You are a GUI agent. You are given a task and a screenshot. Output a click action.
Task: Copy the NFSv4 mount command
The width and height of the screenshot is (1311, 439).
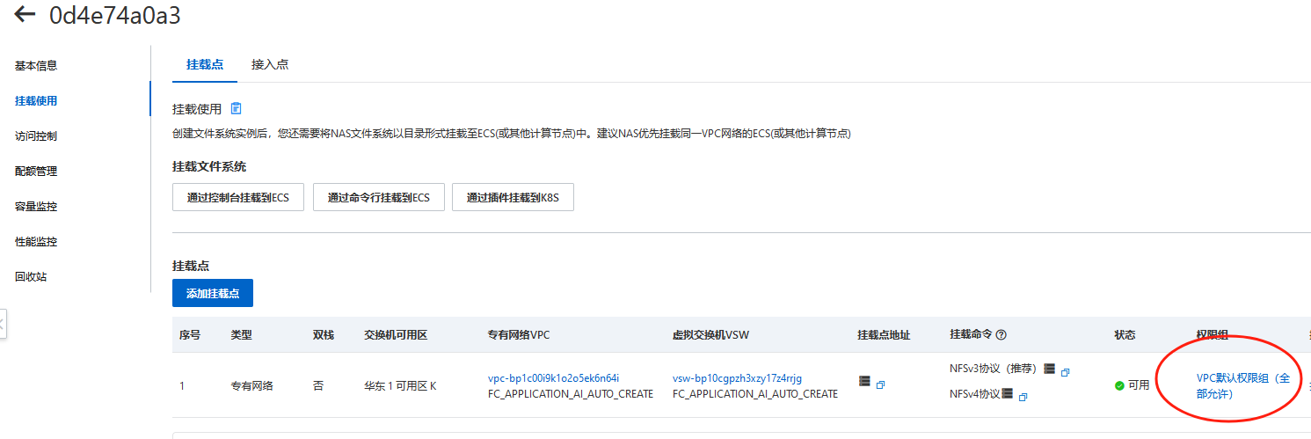[x=1023, y=398]
